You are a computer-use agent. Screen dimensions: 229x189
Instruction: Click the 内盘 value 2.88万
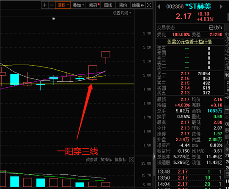pos(215,139)
